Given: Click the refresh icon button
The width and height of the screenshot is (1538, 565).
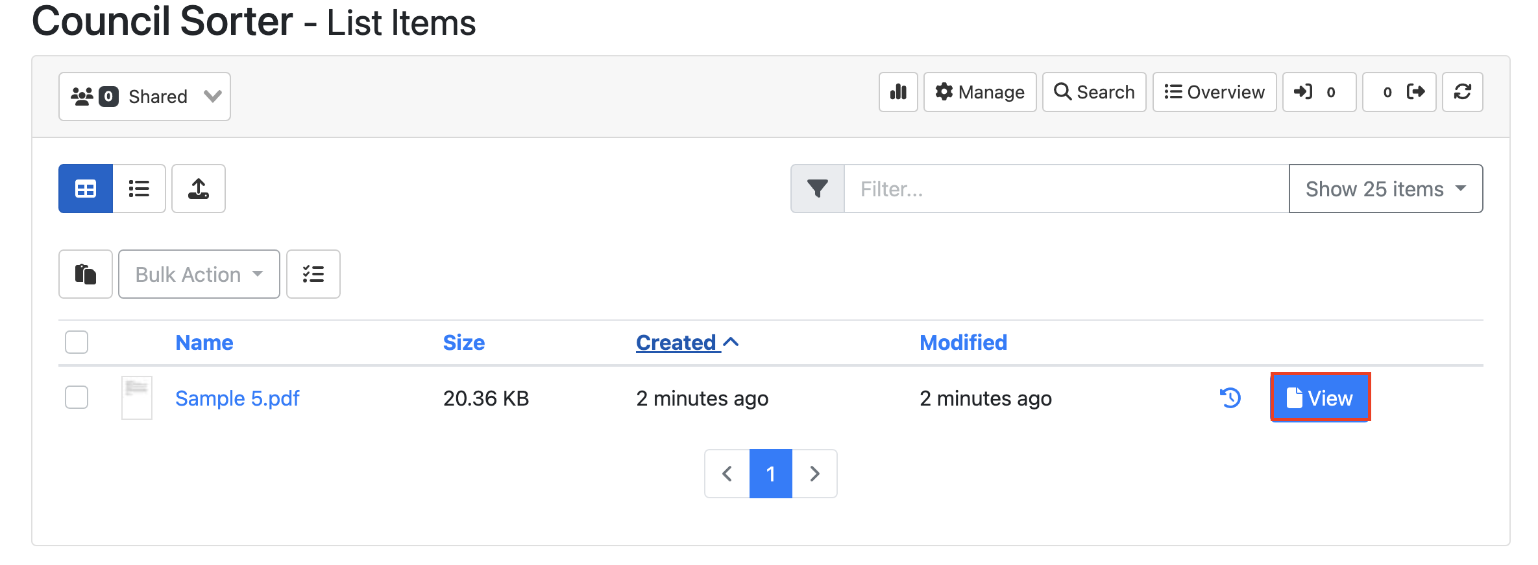Looking at the screenshot, I should tap(1462, 92).
